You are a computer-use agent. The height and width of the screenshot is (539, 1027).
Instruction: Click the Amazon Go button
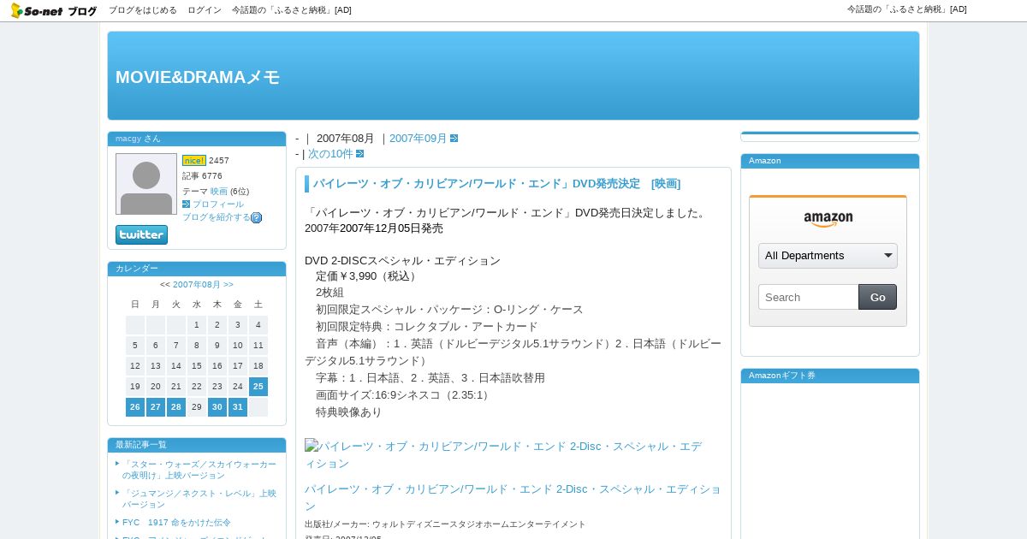point(878,297)
